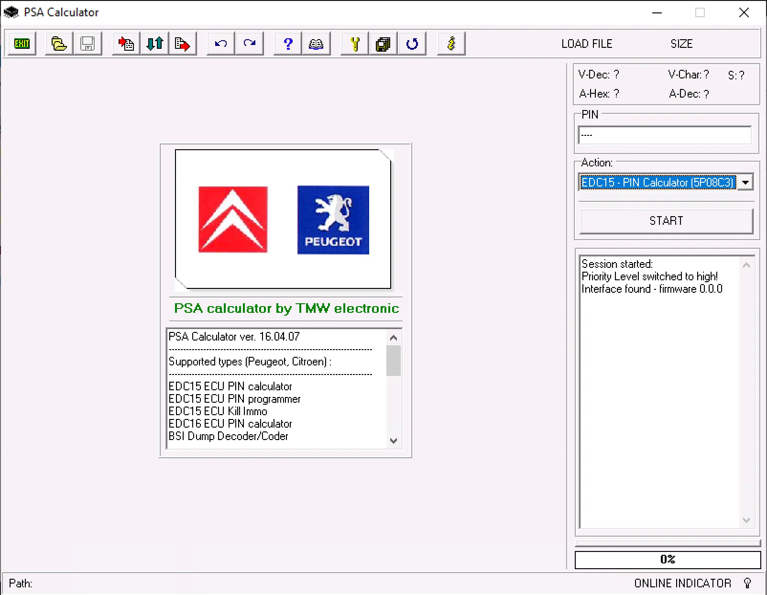Open a file with the folder icon
Image resolution: width=767 pixels, height=595 pixels.
59,44
